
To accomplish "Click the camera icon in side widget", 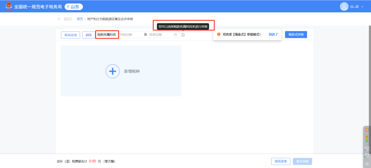I will pyautogui.click(x=367, y=164).
